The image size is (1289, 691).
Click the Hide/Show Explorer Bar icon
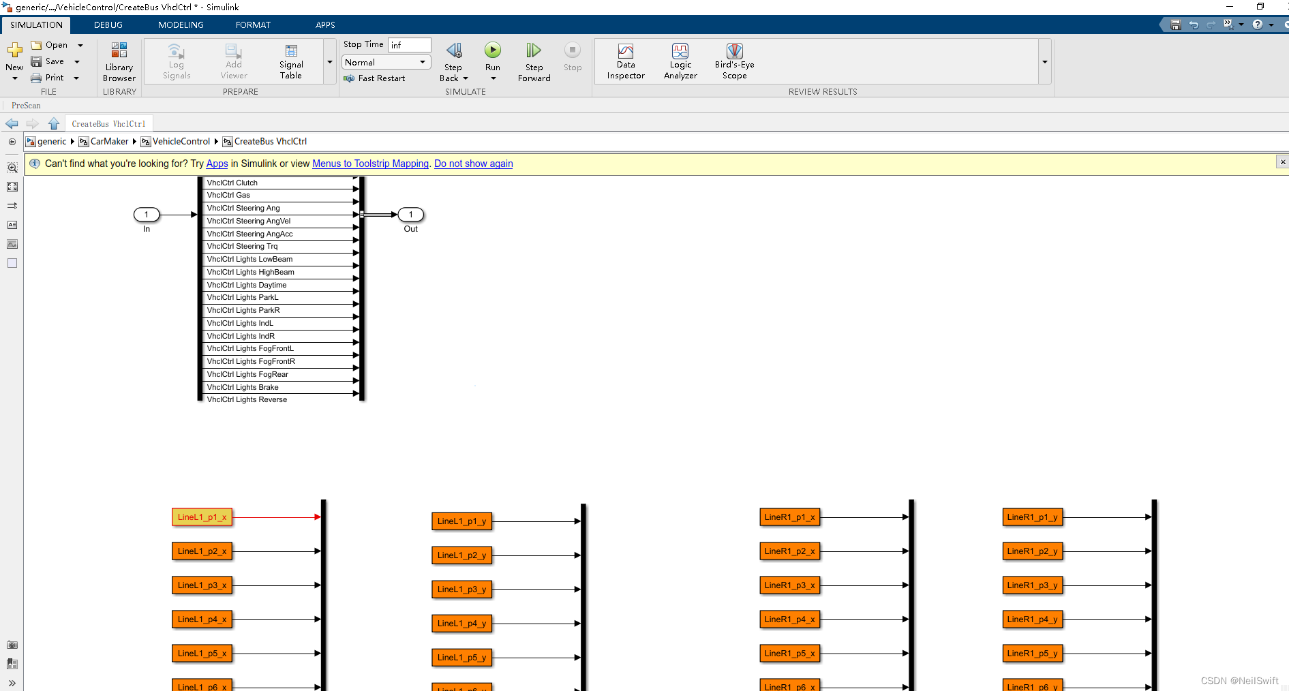coord(12,142)
